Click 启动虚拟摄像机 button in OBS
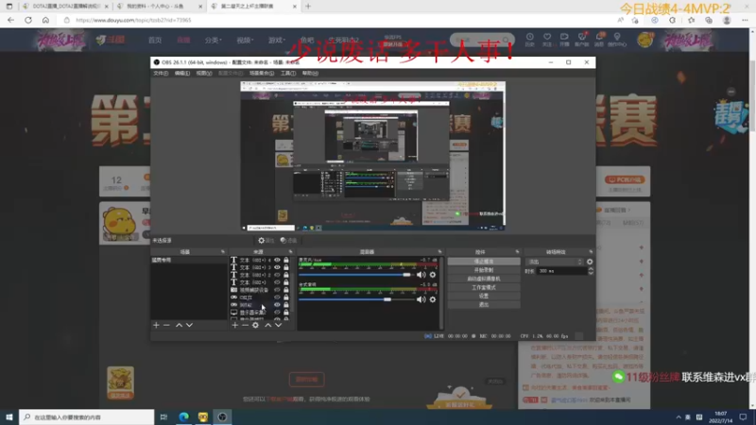Viewport: 756px width, 425px height. [484, 279]
